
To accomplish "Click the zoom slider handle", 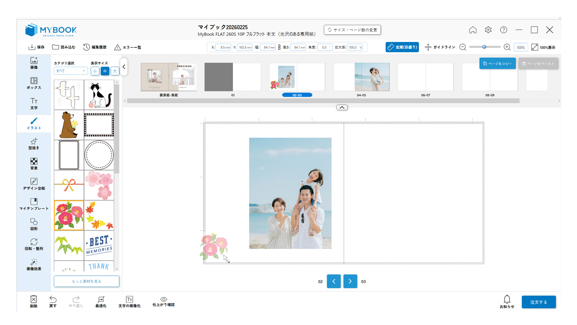I will click(484, 47).
